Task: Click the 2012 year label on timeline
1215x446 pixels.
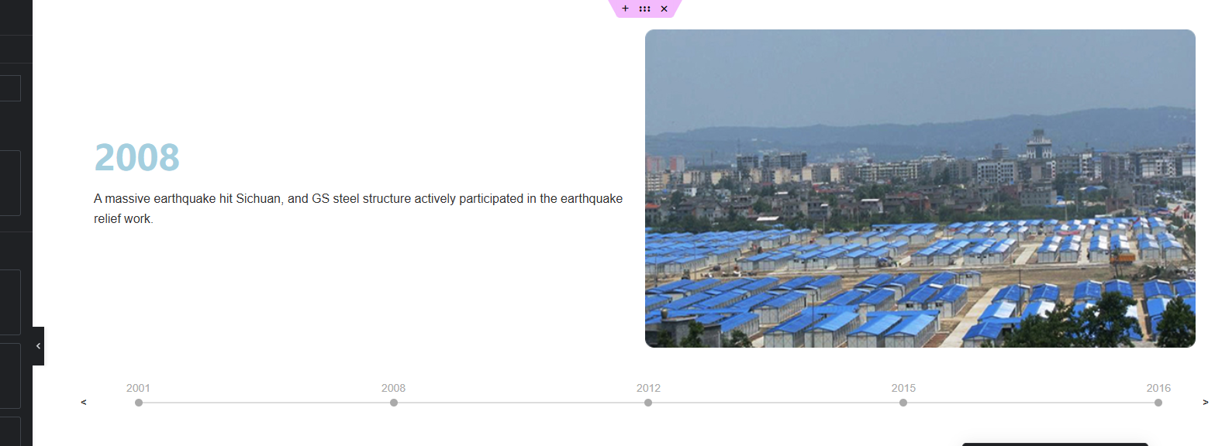Action: [x=648, y=388]
